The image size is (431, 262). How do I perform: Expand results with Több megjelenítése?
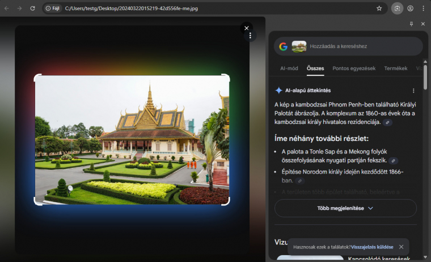coord(345,208)
